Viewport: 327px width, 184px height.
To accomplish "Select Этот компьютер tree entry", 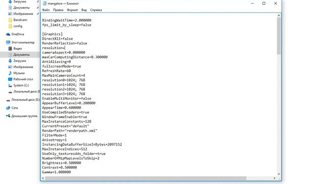I will tap(23, 42).
